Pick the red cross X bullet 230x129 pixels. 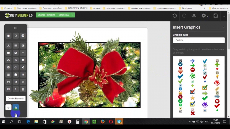[193, 113]
